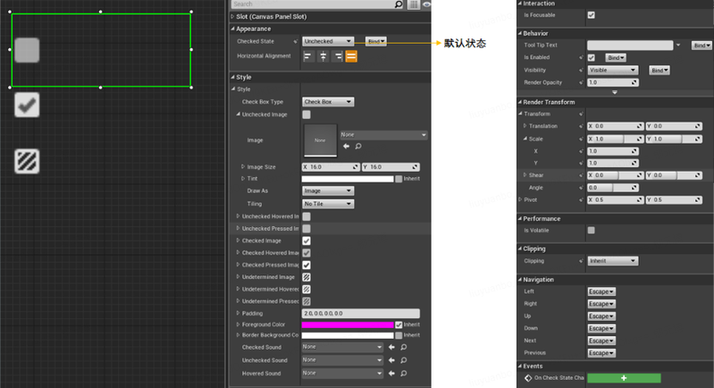
Task: Expand the Checked Image property
Action: 238,240
